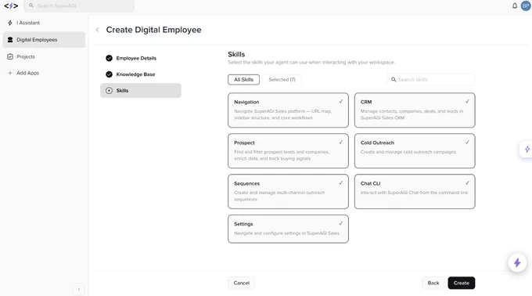This screenshot has height=296, width=532.
Task: Click the CRM skill title
Action: point(366,102)
